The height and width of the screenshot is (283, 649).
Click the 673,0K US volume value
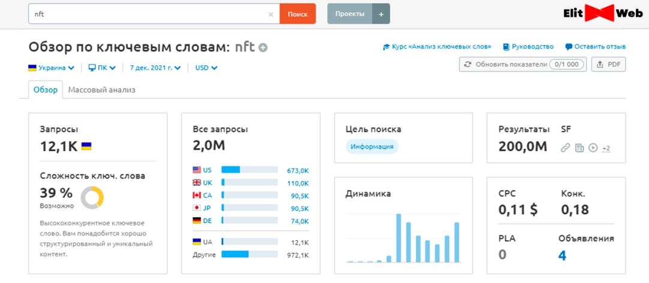tap(298, 170)
